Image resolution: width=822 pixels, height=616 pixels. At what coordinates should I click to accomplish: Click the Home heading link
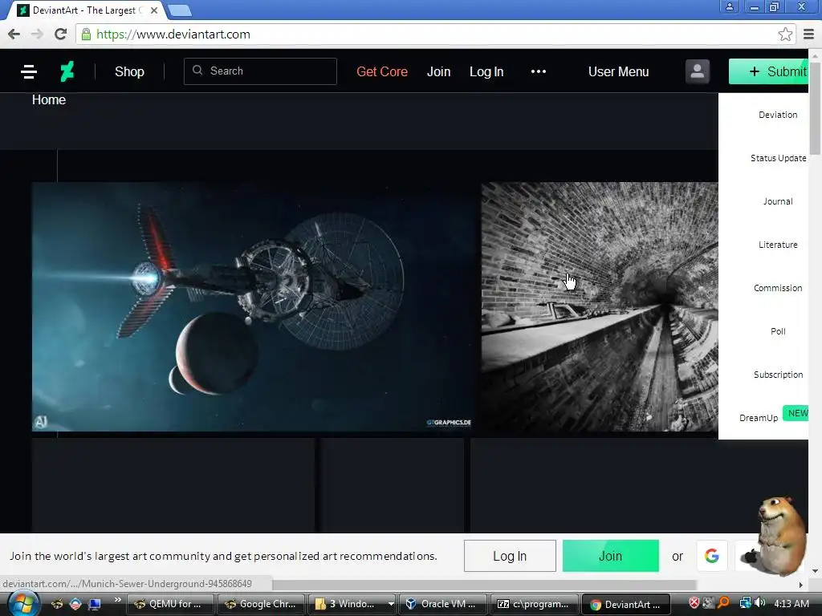[x=49, y=99]
